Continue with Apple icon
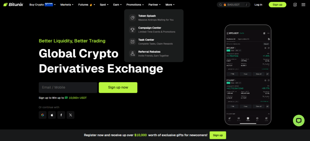This screenshot has height=141, width=310. point(52,115)
